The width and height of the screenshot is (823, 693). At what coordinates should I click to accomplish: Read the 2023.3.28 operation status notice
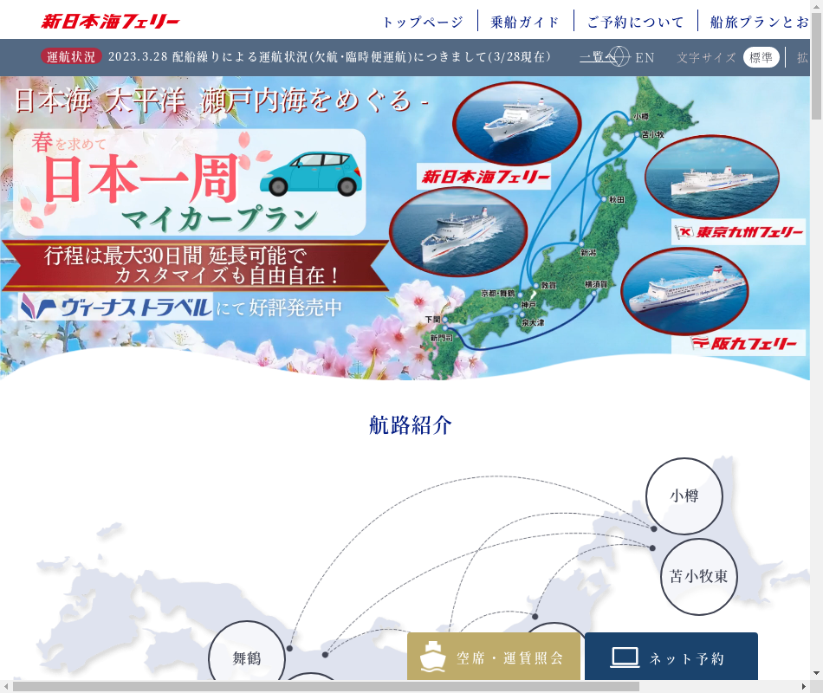329,57
